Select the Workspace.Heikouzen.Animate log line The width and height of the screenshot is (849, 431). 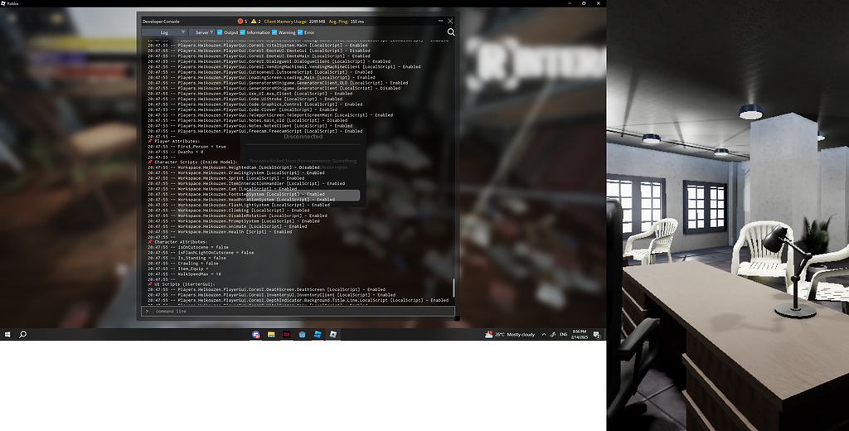(x=227, y=226)
